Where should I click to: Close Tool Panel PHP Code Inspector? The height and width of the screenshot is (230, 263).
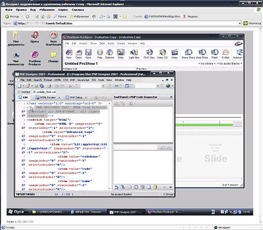click(171, 97)
